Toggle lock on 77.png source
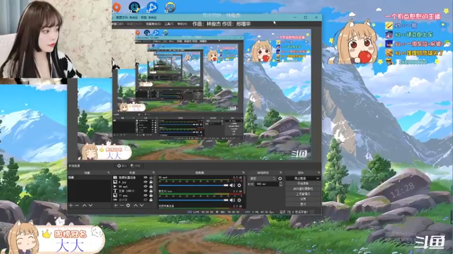453x254 pixels. [x=151, y=195]
